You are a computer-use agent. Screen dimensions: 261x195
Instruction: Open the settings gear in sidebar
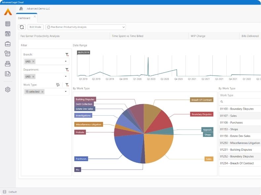tap(8, 90)
